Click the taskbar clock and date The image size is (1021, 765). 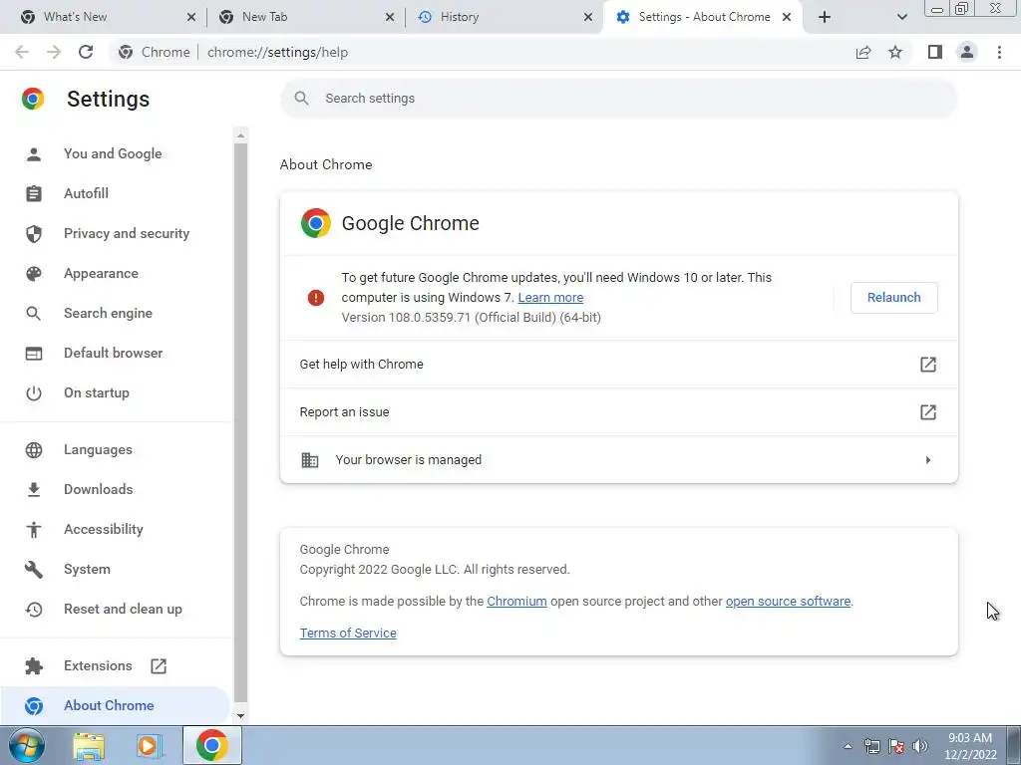click(x=970, y=746)
